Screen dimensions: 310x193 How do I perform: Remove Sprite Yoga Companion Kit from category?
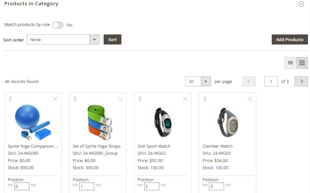[x=55, y=99]
